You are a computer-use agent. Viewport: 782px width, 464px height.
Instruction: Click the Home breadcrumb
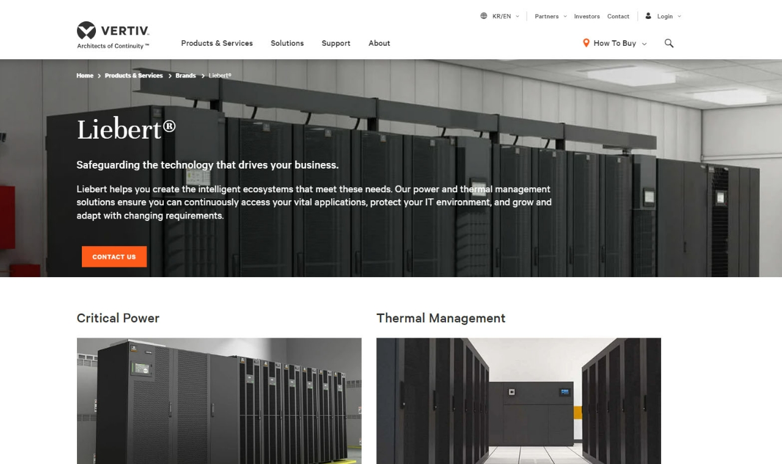(85, 76)
